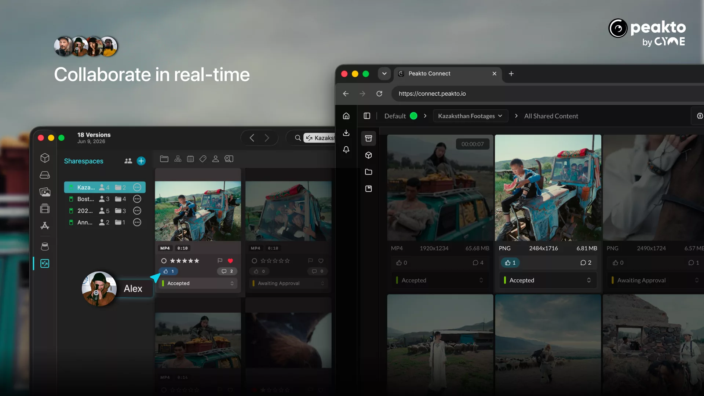
Task: Go back in the browser
Action: point(346,93)
